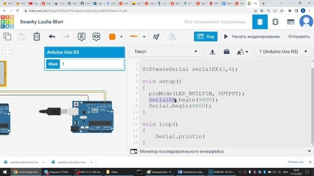Open downloaded file swanky_luulia_blorr2.ino
The image size is (314, 176).
click(x=24, y=162)
